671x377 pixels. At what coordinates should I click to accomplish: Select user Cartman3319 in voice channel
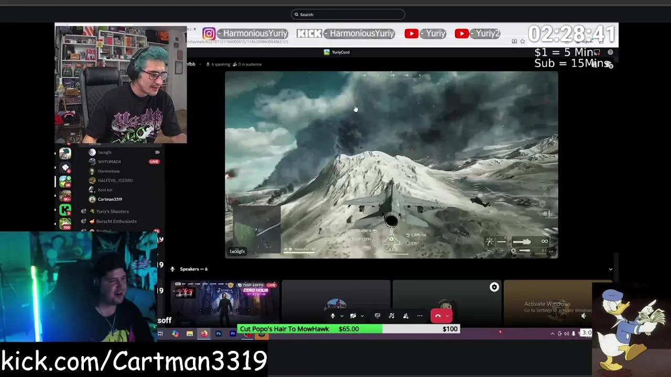[110, 199]
